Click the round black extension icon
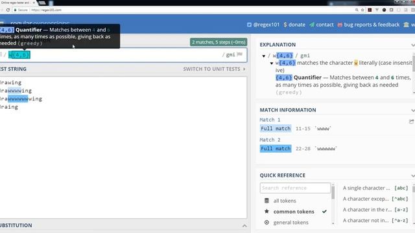The height and width of the screenshot is (233, 415). [384, 10]
